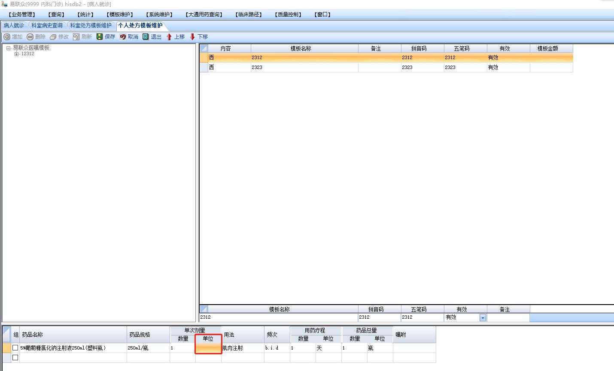Open the 窗口 menu
The height and width of the screenshot is (371, 614).
click(322, 15)
